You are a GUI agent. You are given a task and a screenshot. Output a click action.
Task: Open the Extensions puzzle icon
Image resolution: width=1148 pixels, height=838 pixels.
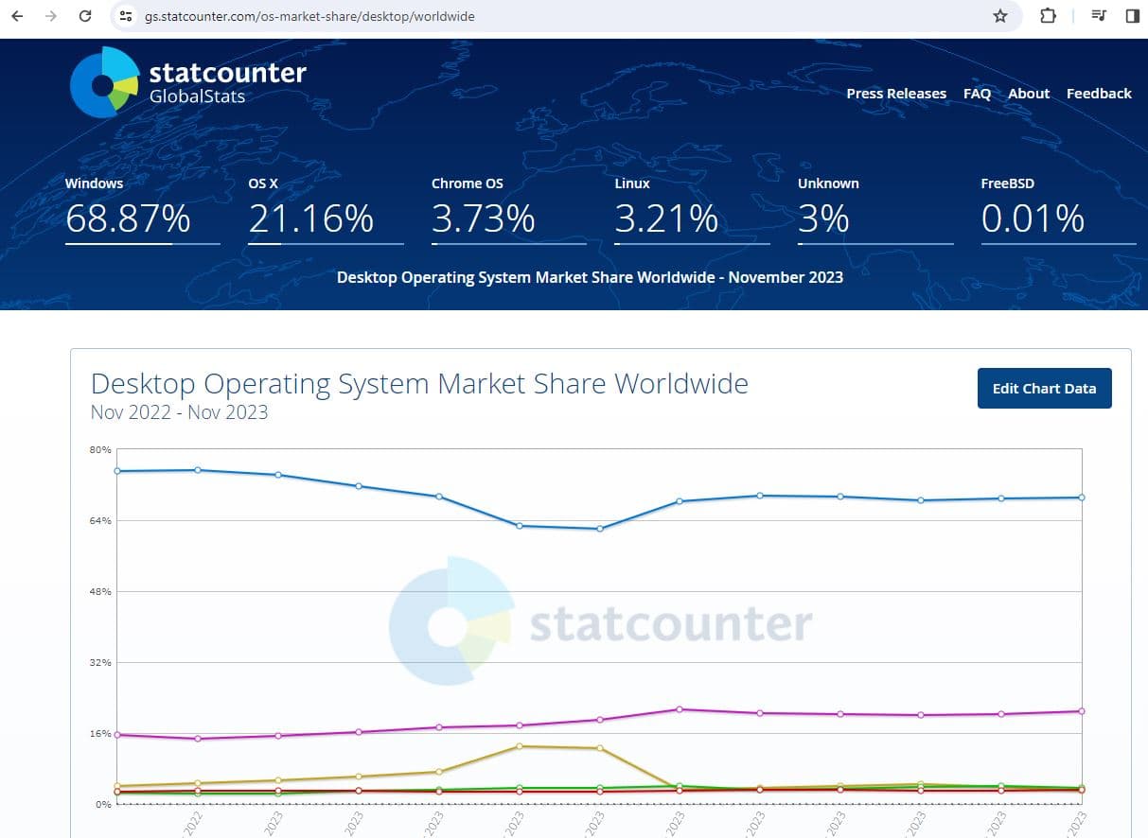click(1048, 16)
